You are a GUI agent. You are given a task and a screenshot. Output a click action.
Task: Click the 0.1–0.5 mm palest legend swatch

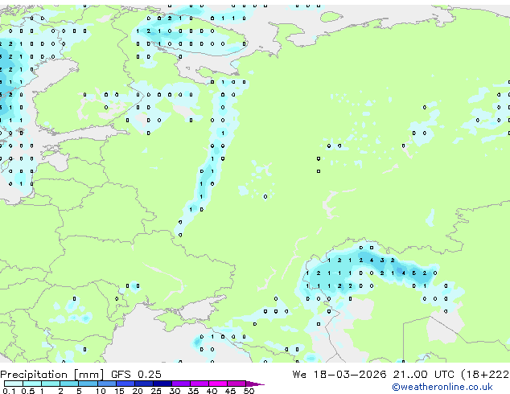point(14,384)
